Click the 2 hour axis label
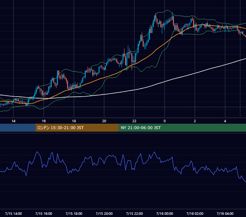 click(x=195, y=121)
